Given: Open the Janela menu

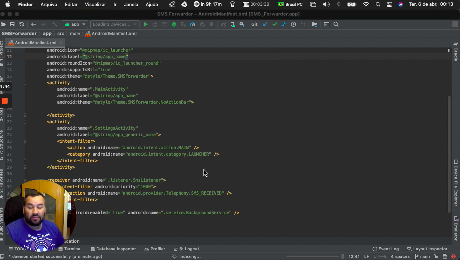Looking at the screenshot, I should click(131, 4).
